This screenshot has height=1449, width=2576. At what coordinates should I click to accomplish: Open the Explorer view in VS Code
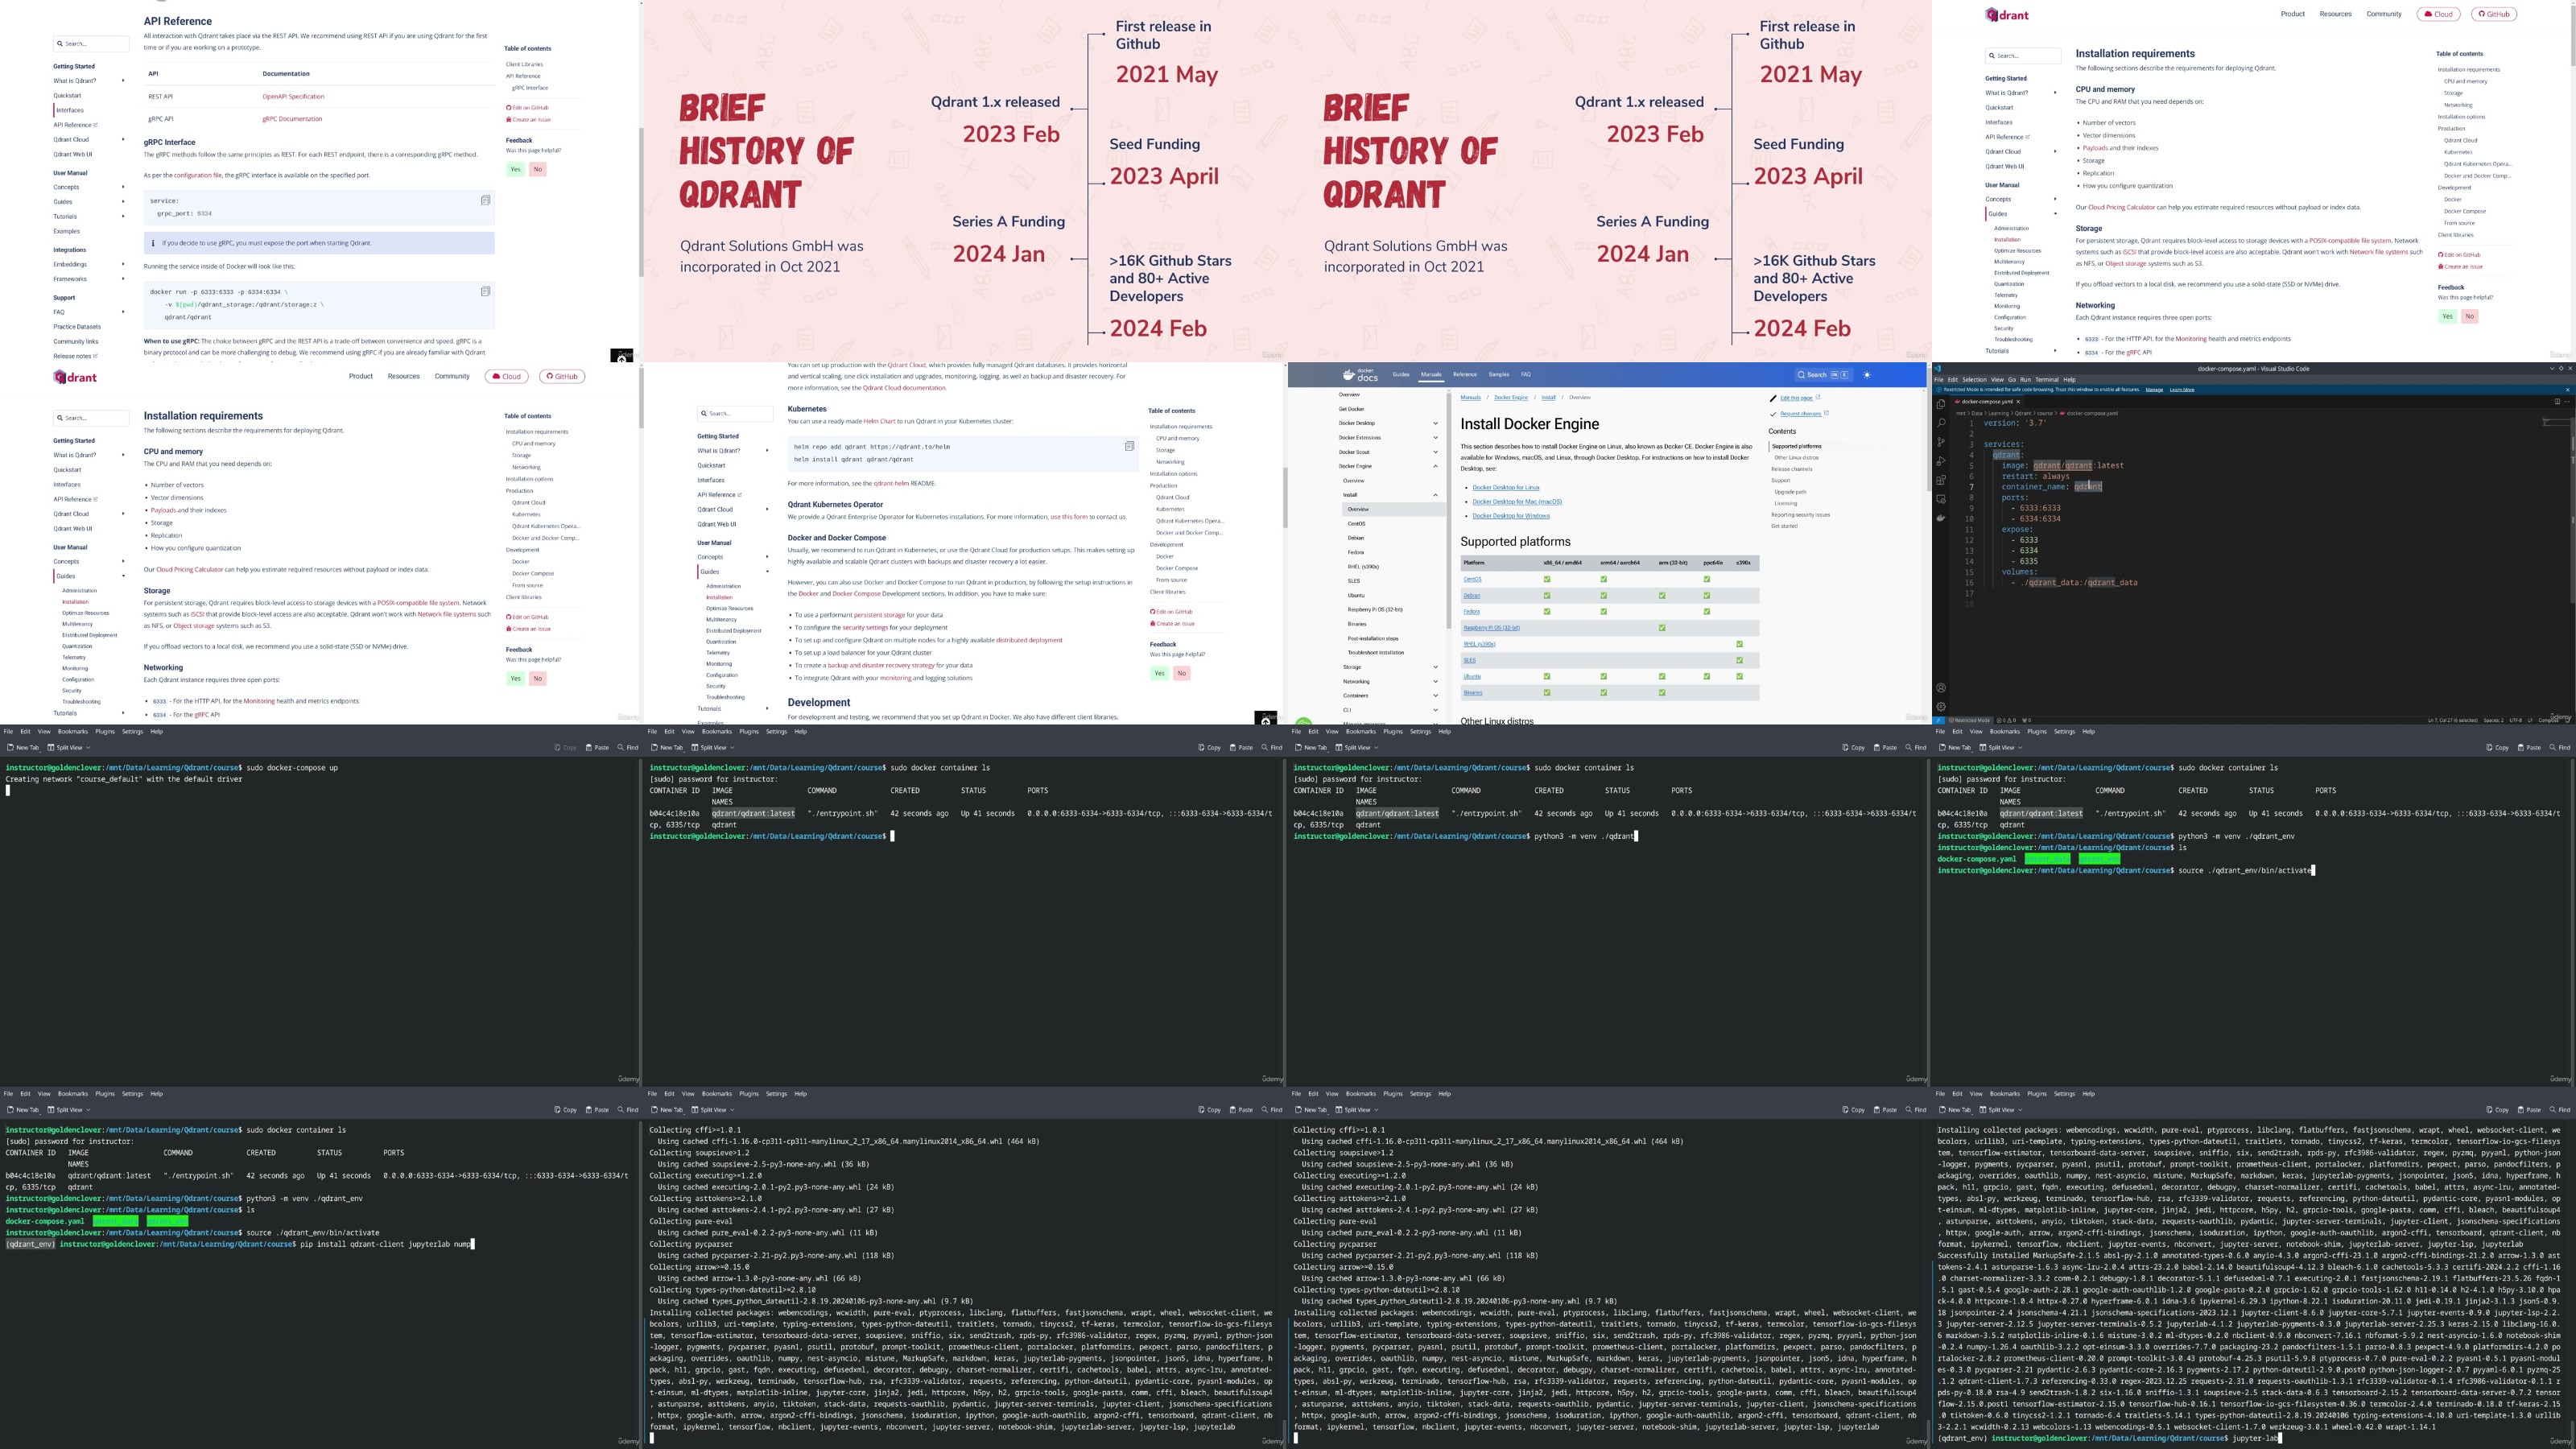tap(1941, 404)
